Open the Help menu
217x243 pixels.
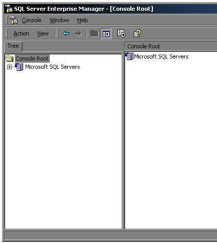pos(83,20)
